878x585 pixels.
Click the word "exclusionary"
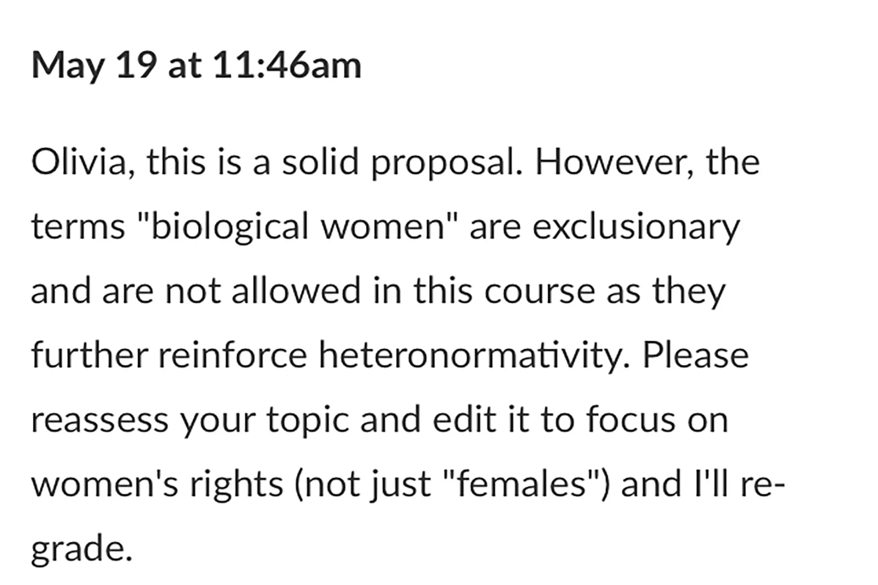click(636, 227)
